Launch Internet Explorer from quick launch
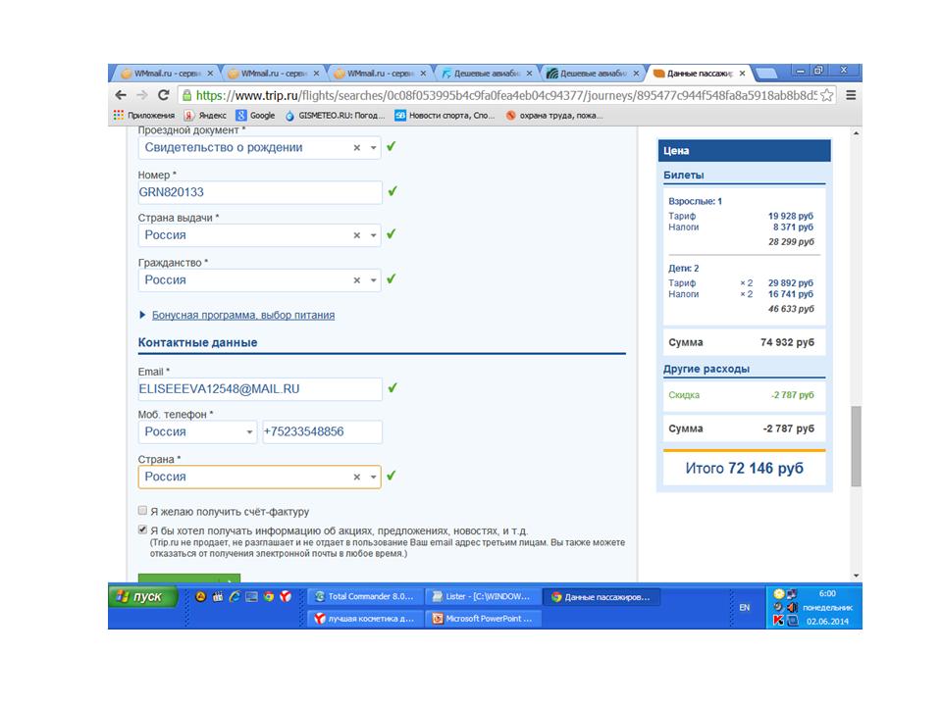942x706 pixels. coord(235,596)
